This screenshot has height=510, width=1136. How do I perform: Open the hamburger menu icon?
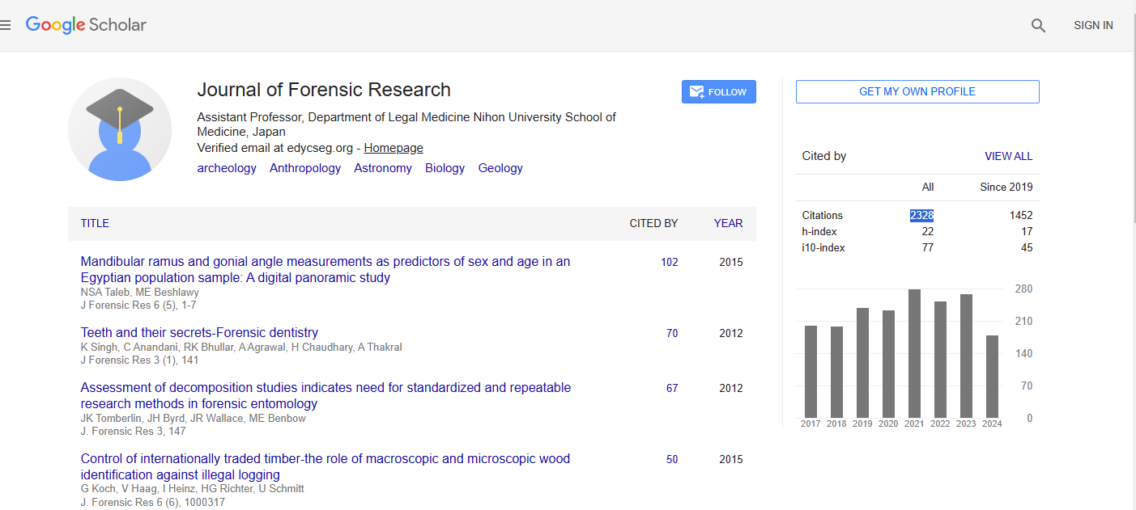[x=6, y=25]
